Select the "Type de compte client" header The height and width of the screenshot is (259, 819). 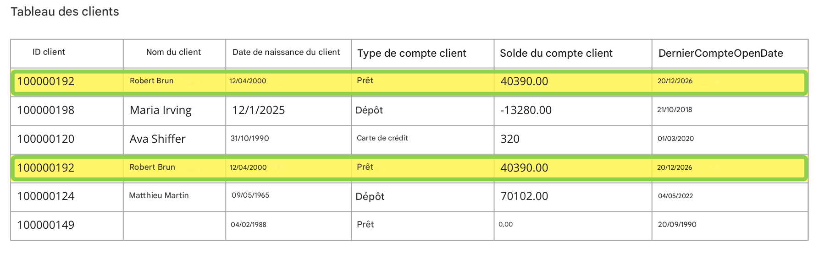[x=411, y=53]
